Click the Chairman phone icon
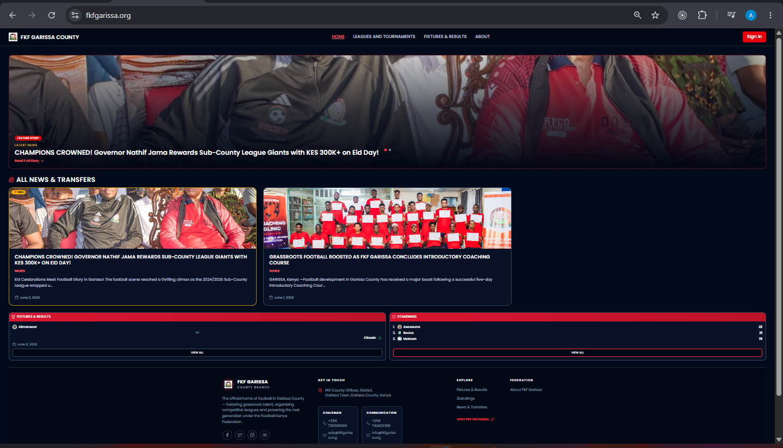Screen dimensions: 783x448 coord(325,423)
